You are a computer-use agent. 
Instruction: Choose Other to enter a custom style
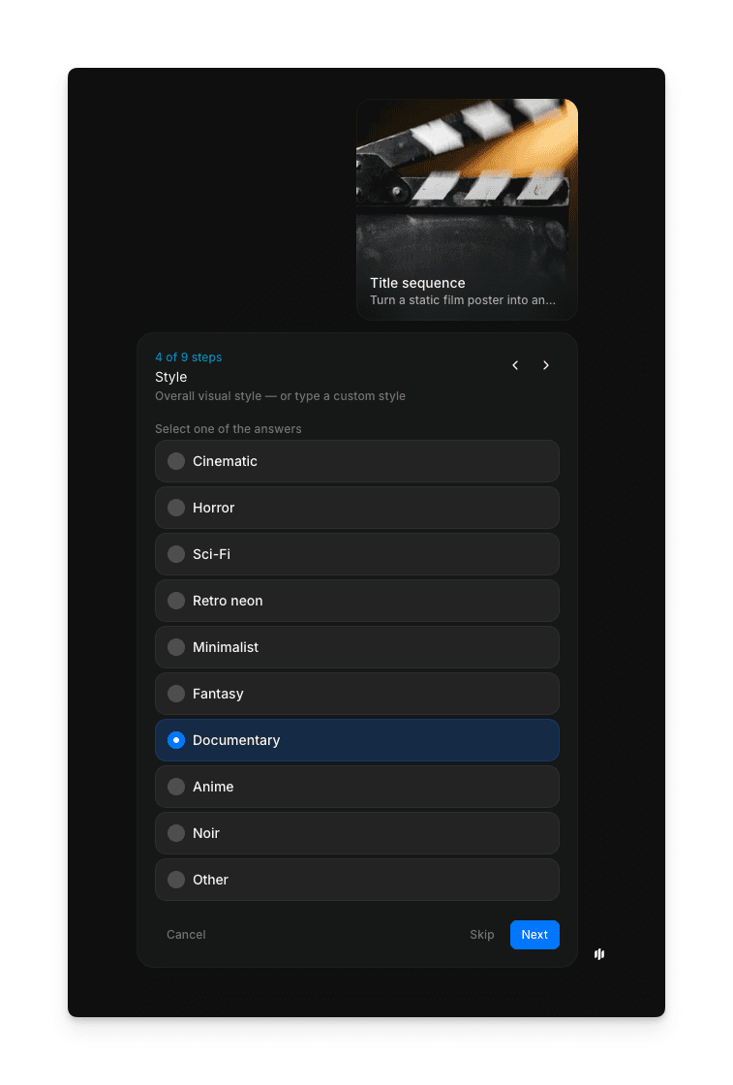(176, 880)
